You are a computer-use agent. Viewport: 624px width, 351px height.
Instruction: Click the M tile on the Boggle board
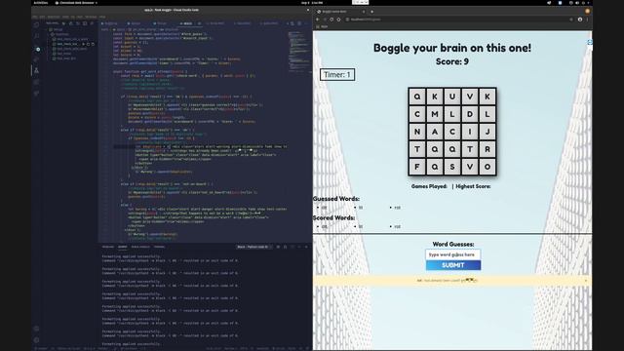click(x=435, y=114)
